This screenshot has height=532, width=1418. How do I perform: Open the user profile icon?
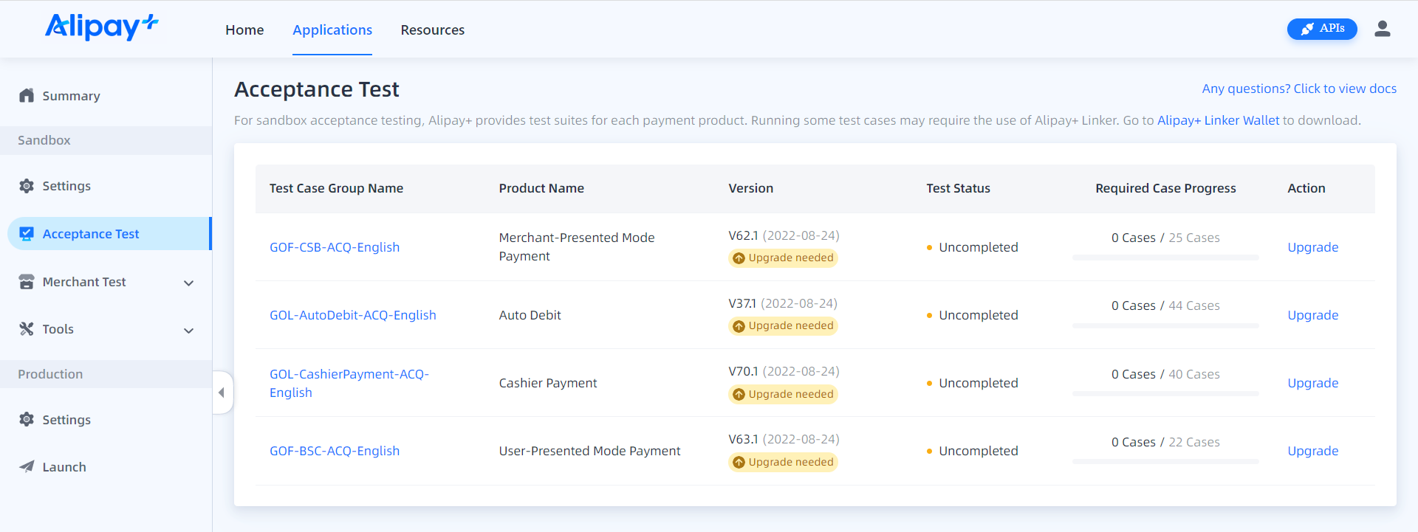coord(1382,29)
